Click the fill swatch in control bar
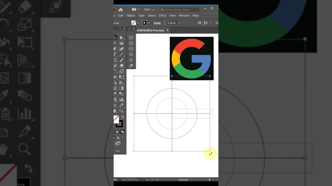This screenshot has width=332, height=186. (x=134, y=23)
